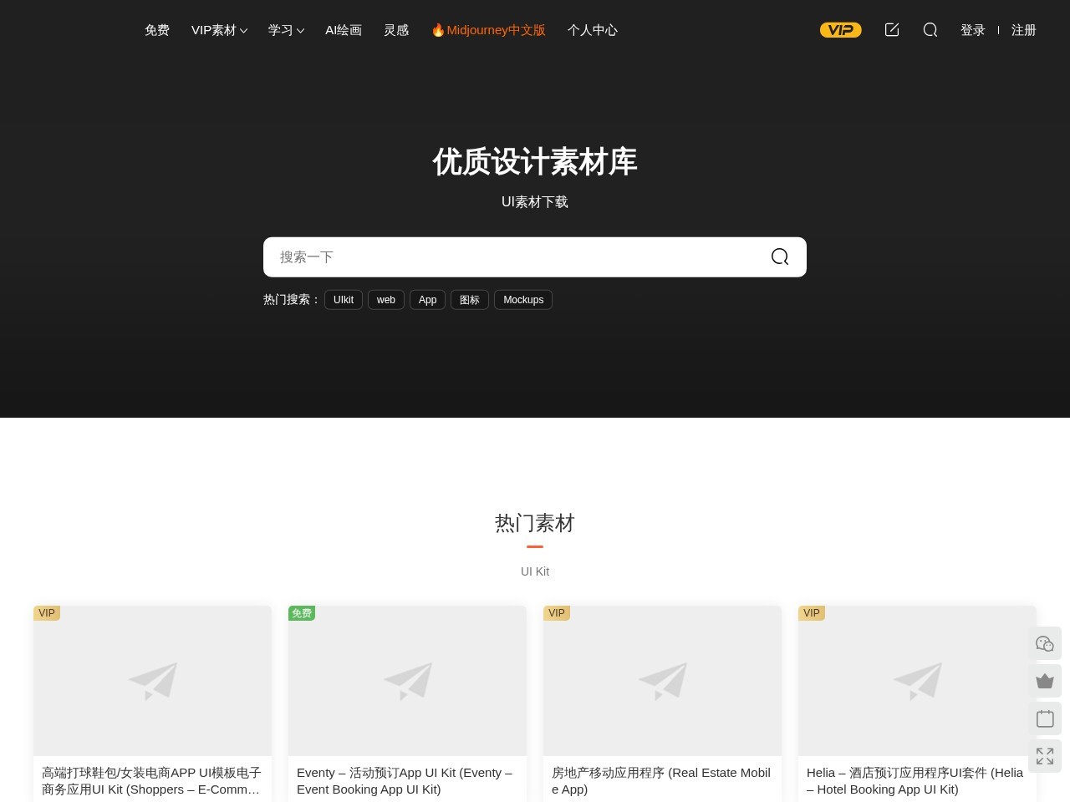Select the web hot search tag
The height and width of the screenshot is (802, 1070).
click(386, 300)
